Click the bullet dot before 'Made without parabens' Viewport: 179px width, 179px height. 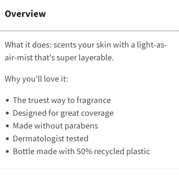(7, 126)
